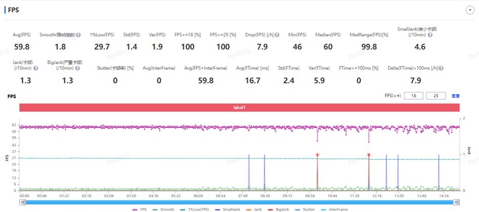Click the first BigJank red marker near 10:10
This screenshot has width=479, height=212.
[317, 155]
